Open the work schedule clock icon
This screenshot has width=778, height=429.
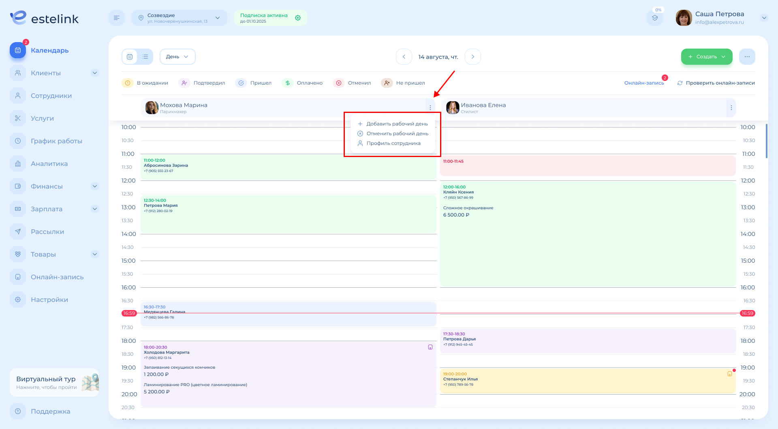click(18, 141)
